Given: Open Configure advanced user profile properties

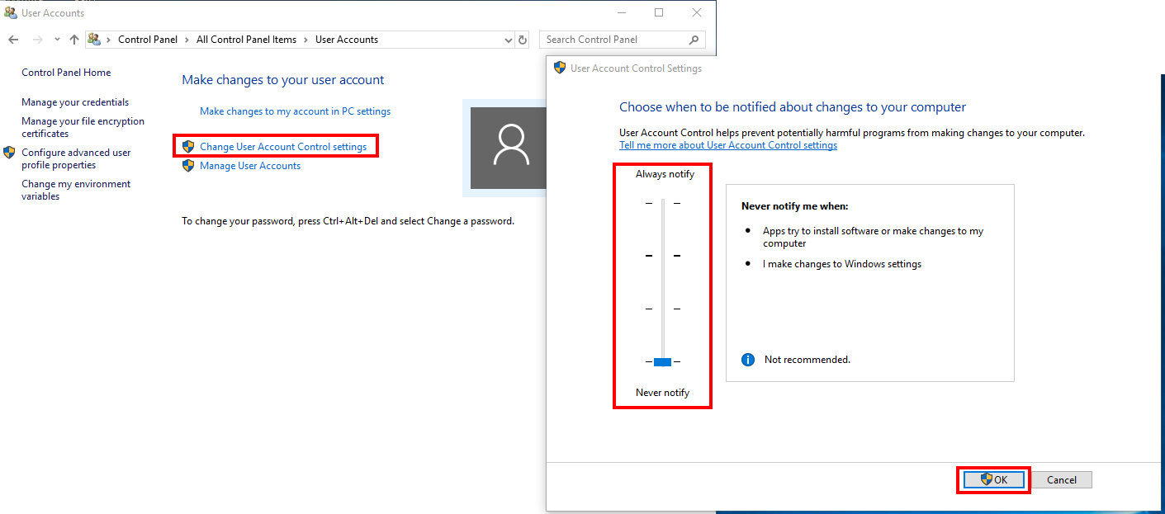Looking at the screenshot, I should pos(76,158).
